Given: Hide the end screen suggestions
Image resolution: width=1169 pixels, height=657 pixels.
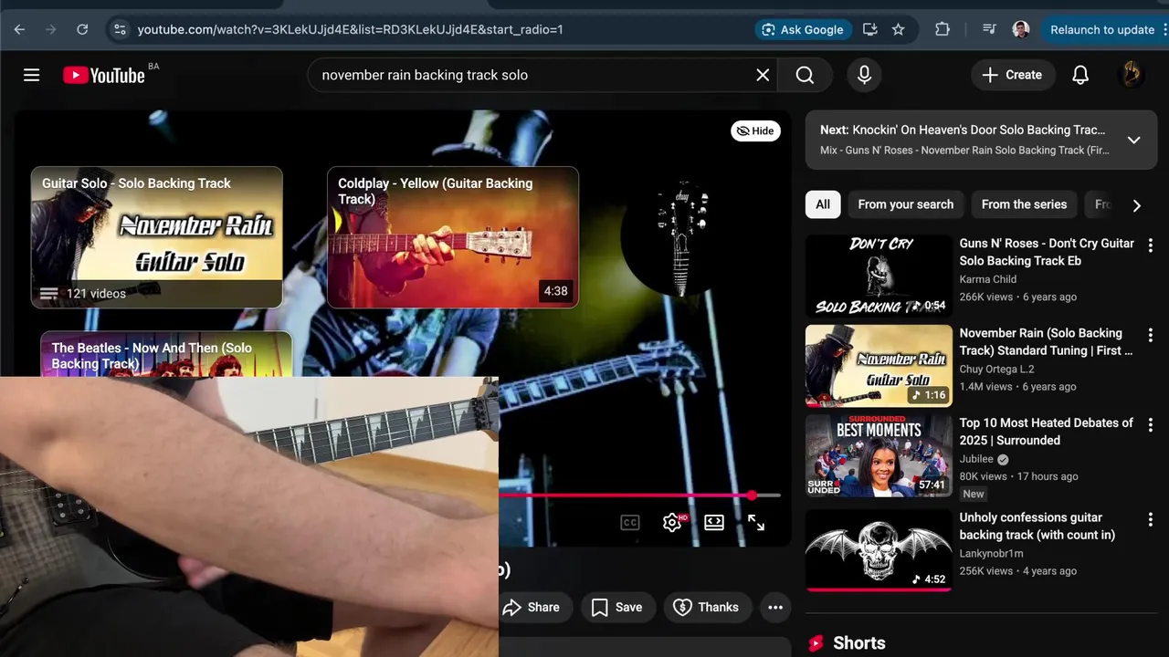Looking at the screenshot, I should point(755,130).
